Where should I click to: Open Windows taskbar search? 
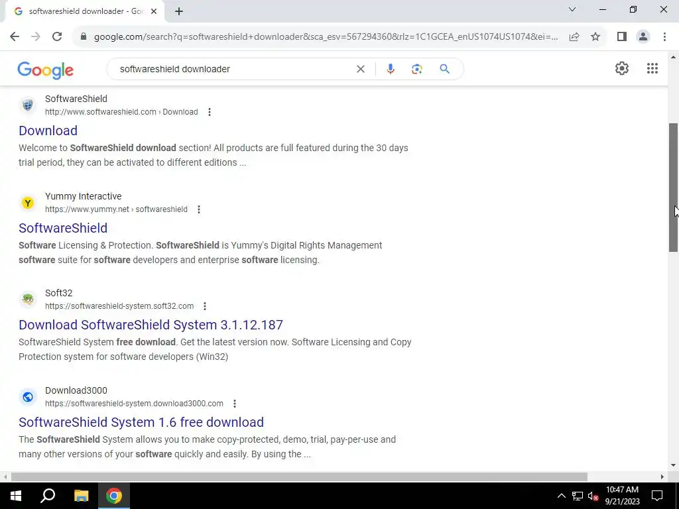point(48,496)
